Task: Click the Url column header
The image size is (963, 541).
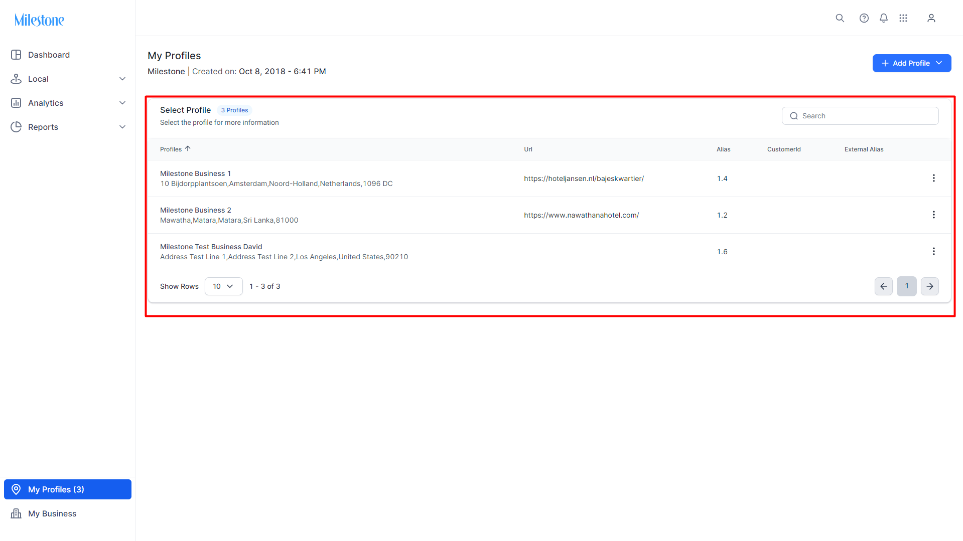Action: tap(528, 149)
